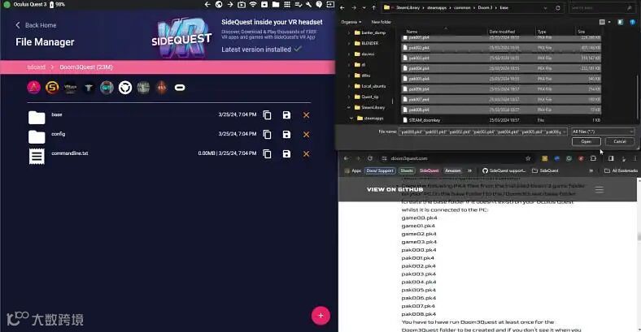Copy the base folder path icon

click(x=267, y=115)
